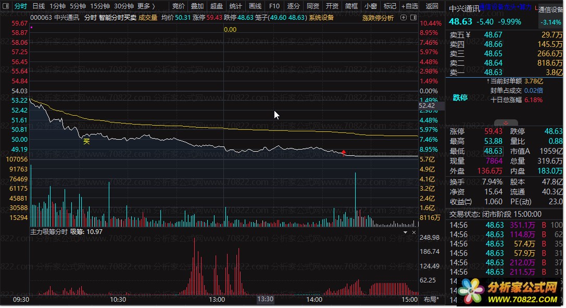This screenshot has width=566, height=308.
Task: Click the 系统设备 sector label
Action: [321, 18]
